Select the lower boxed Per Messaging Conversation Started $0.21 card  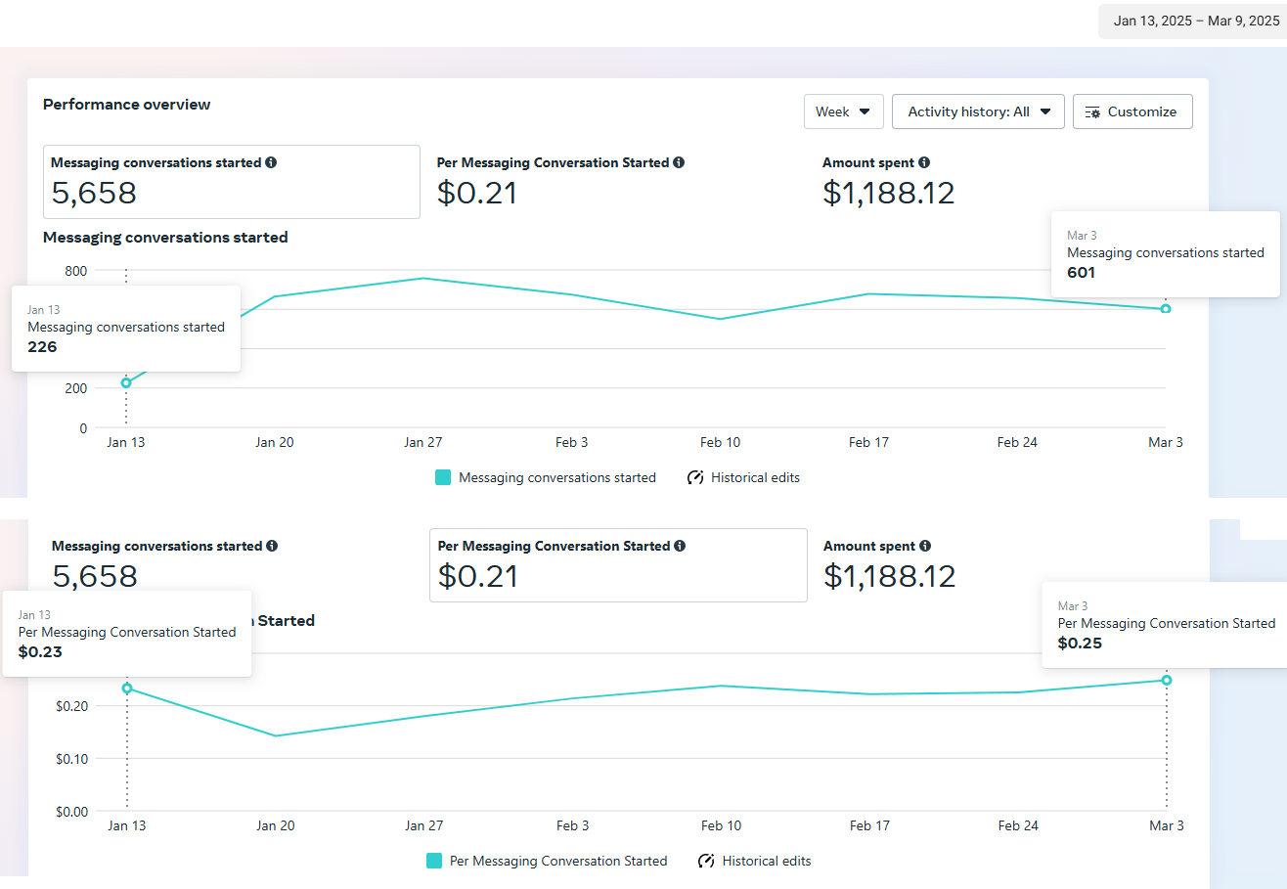618,565
